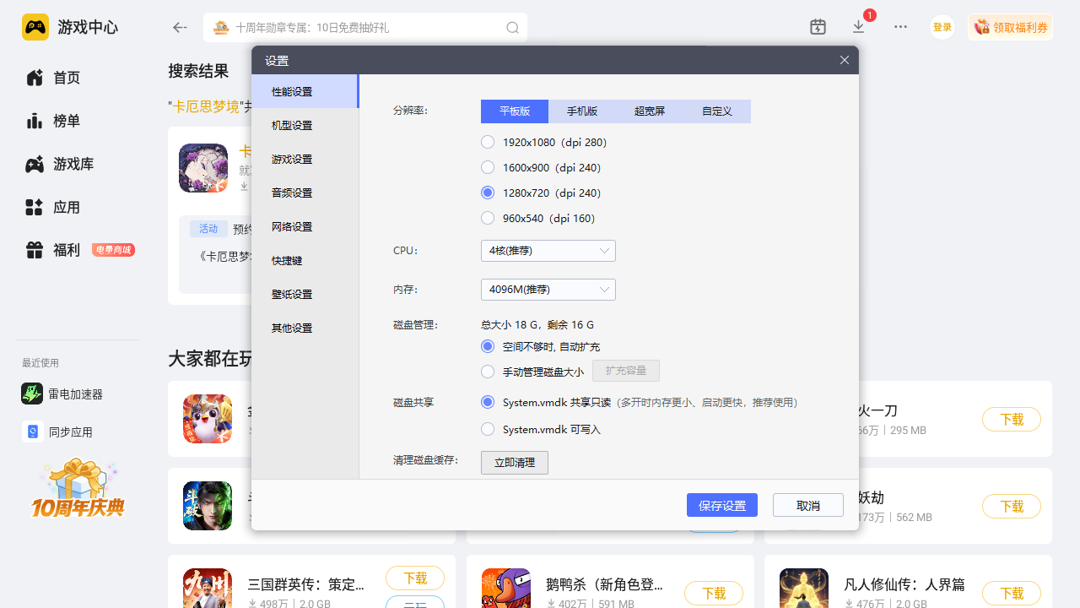Click 保存设置 button
Screen dimensions: 1080x608
(x=721, y=505)
